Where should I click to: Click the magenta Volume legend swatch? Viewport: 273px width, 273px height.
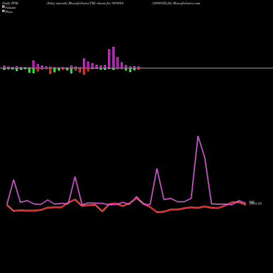(3, 7)
